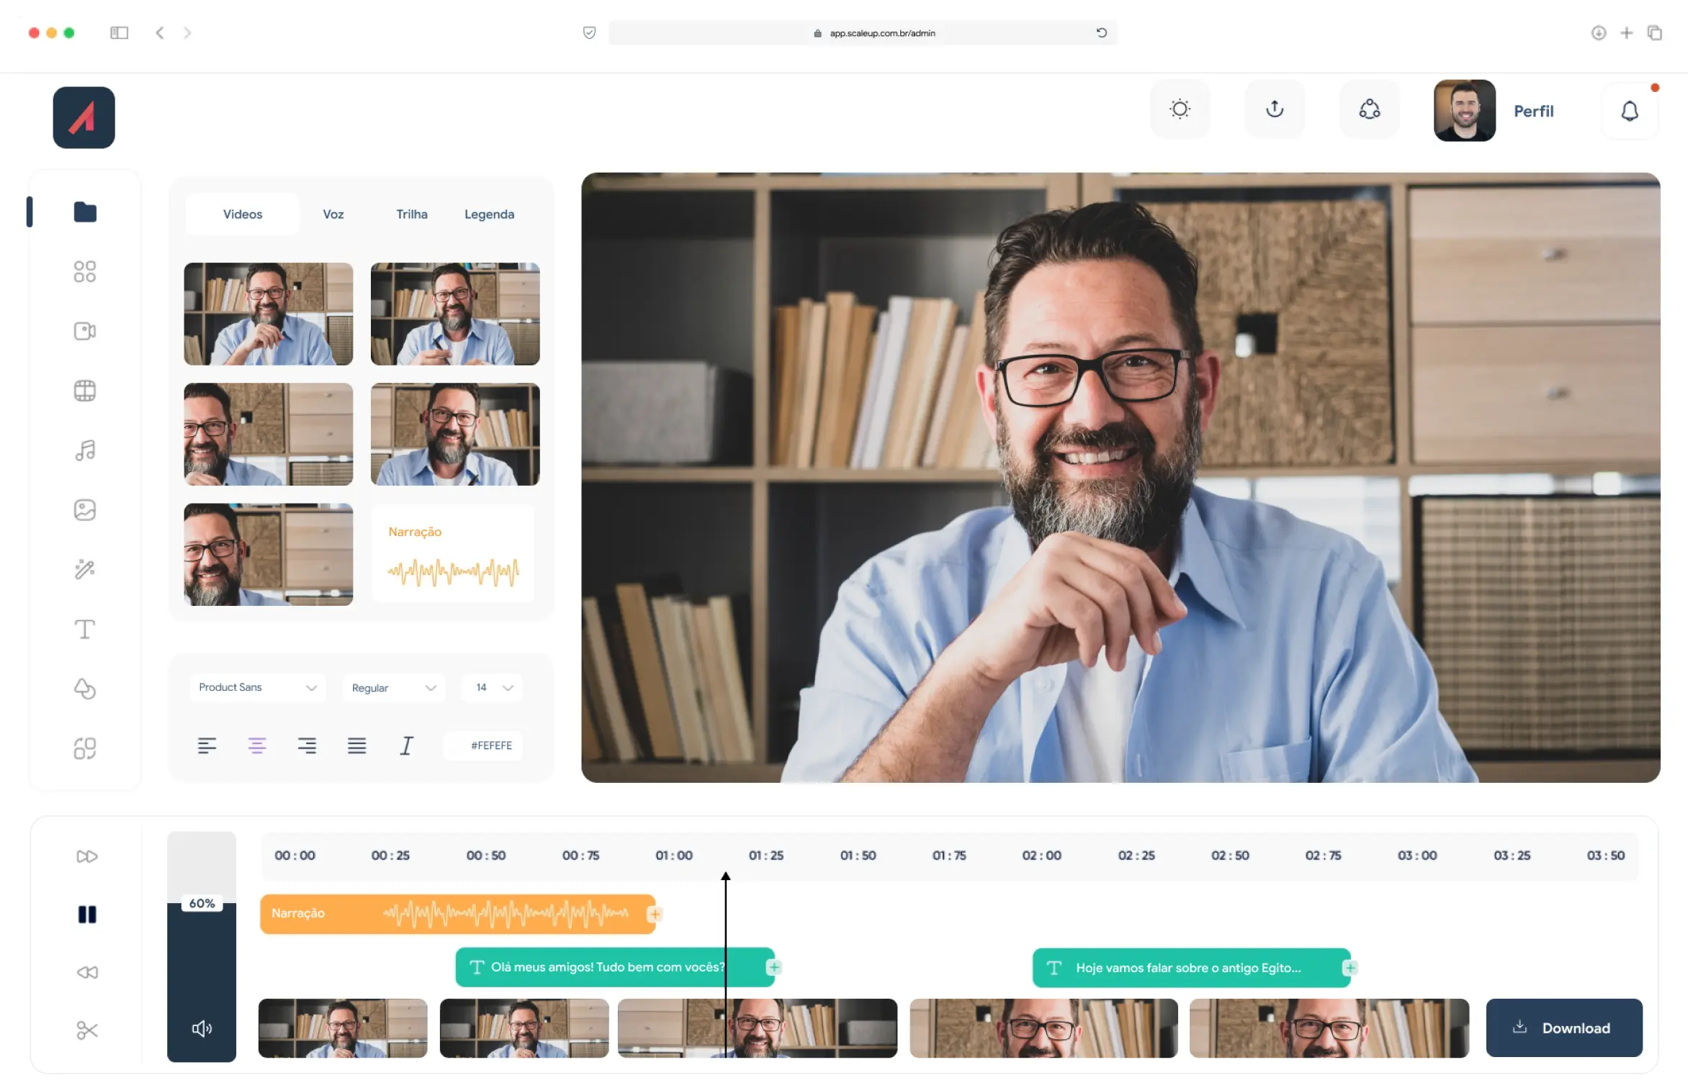Mute audio with speaker icon
The height and width of the screenshot is (1088, 1688).
click(202, 1028)
